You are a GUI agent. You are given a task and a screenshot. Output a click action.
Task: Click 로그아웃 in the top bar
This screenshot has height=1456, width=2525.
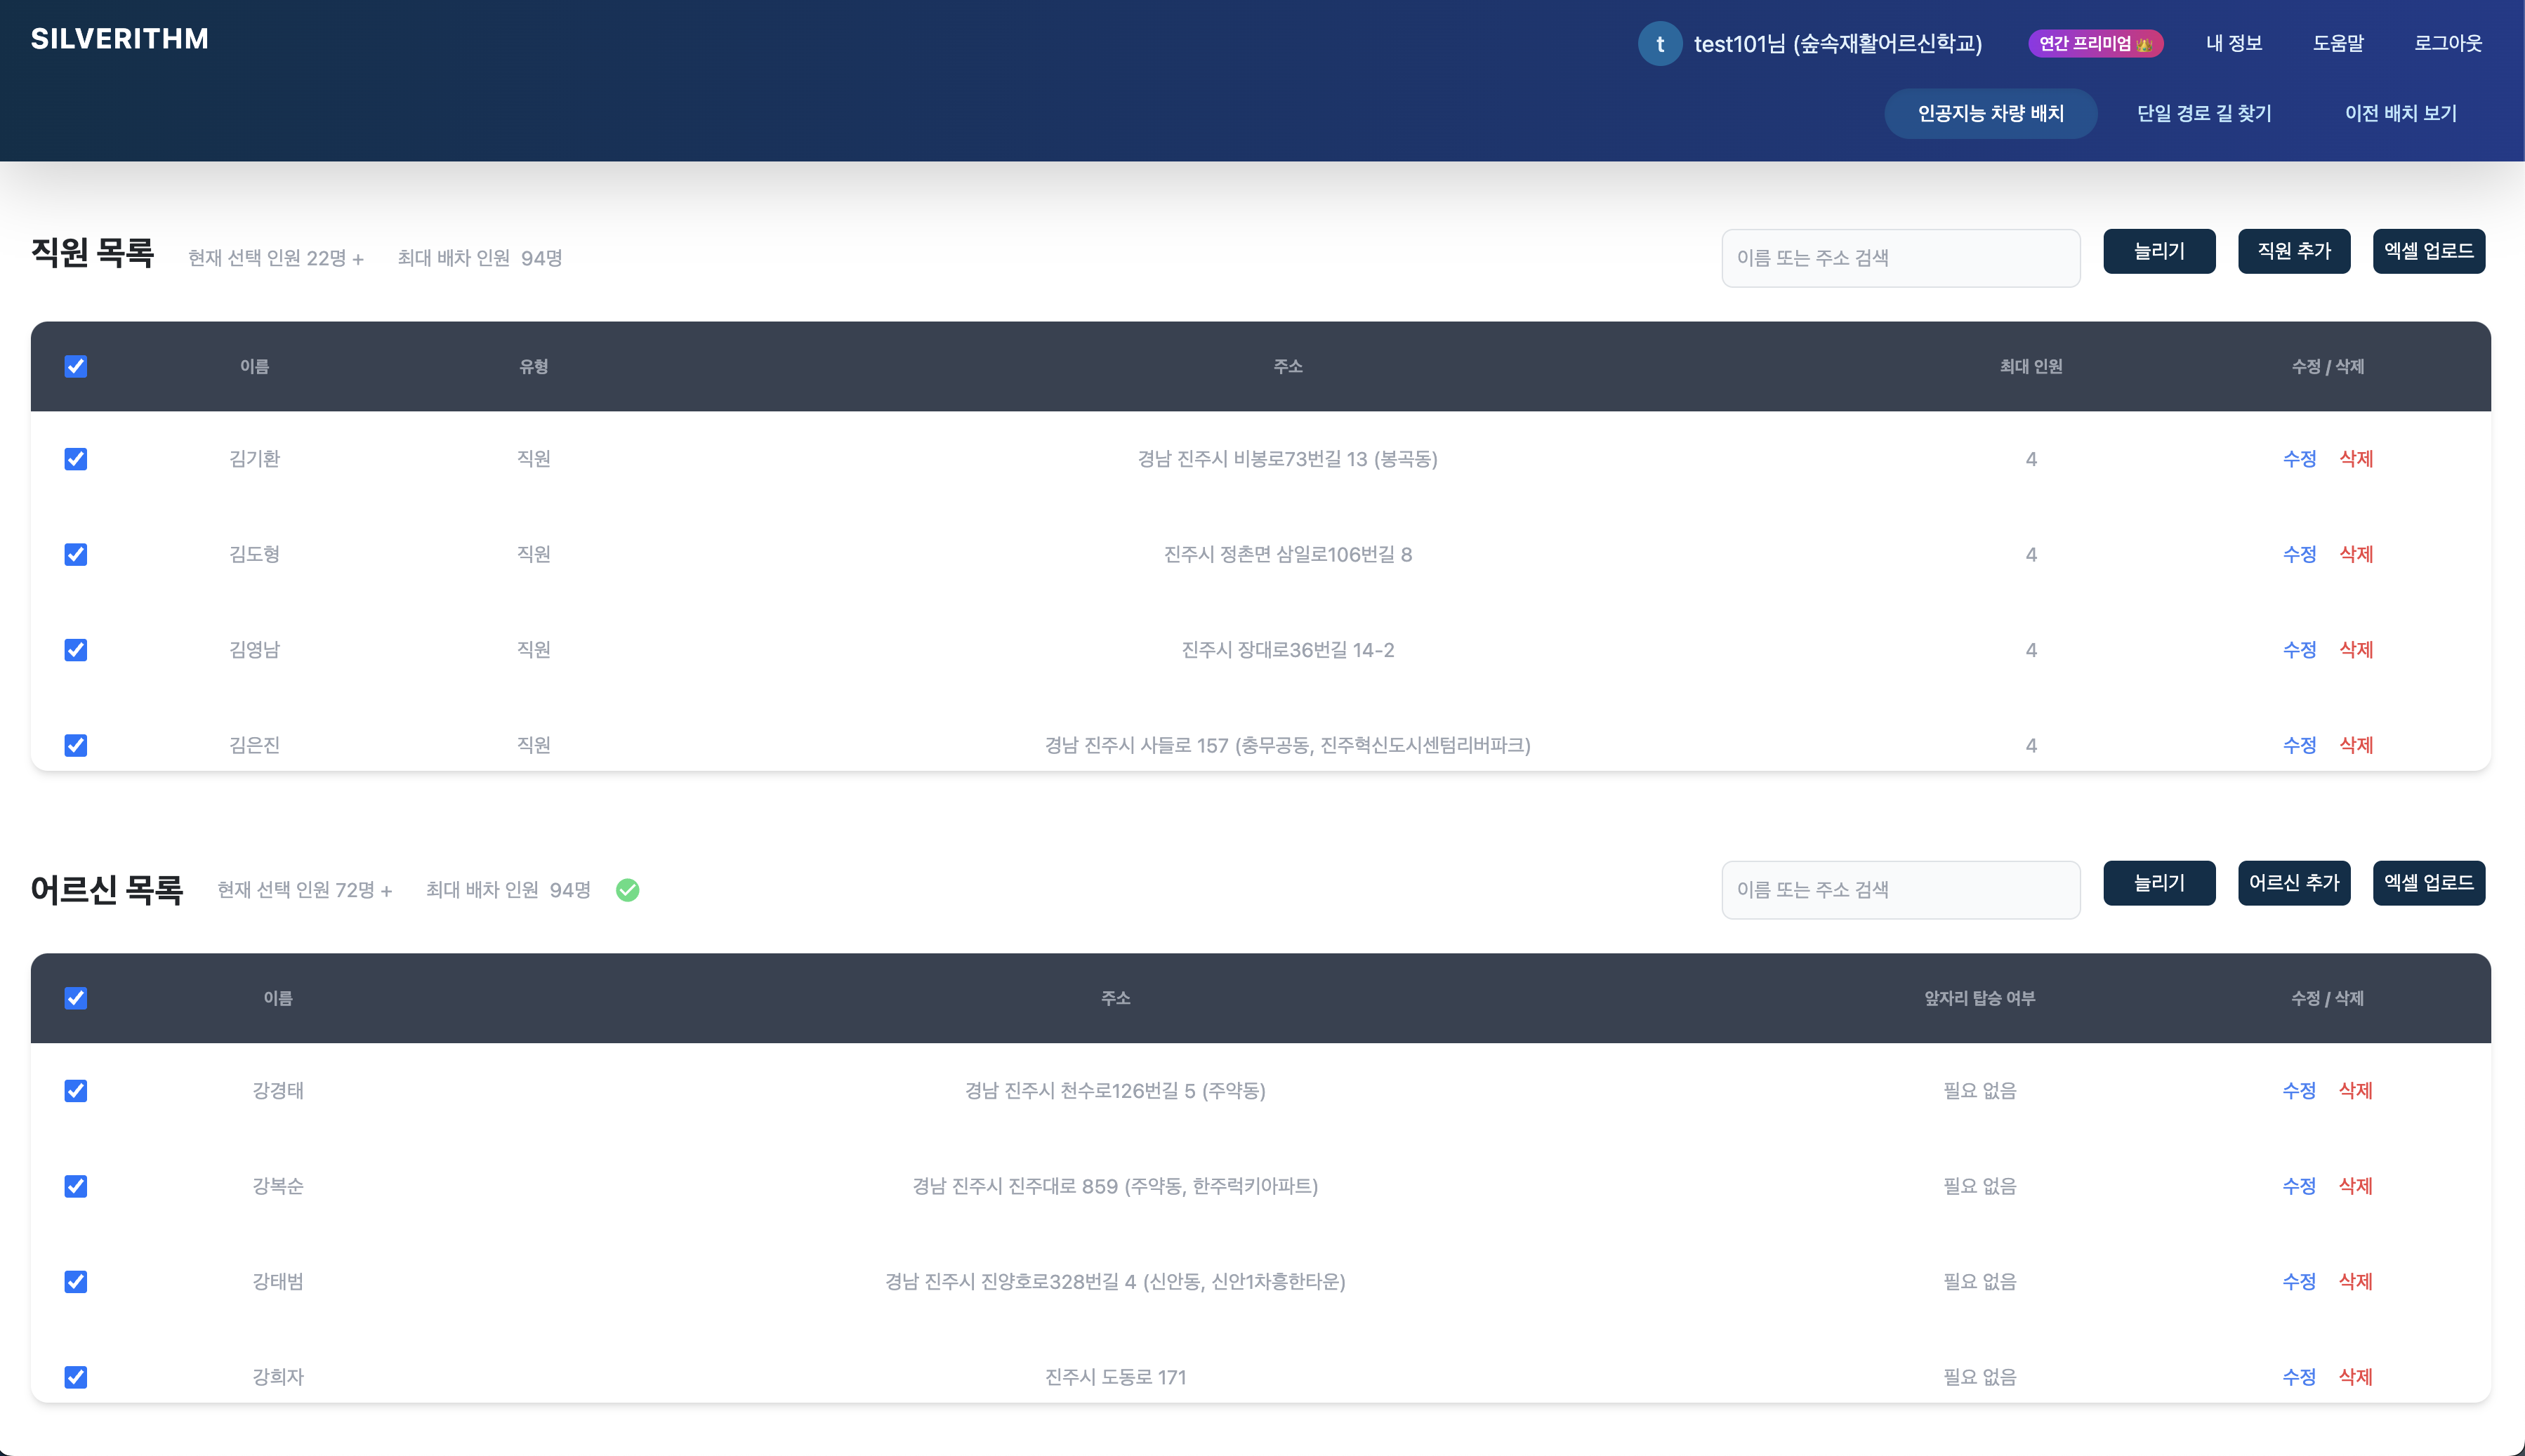2447,43
